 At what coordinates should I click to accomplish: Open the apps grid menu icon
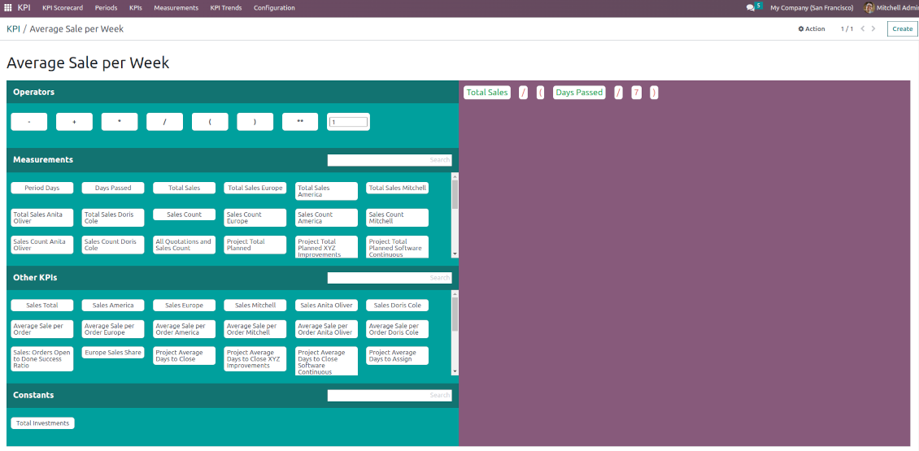[x=8, y=7]
